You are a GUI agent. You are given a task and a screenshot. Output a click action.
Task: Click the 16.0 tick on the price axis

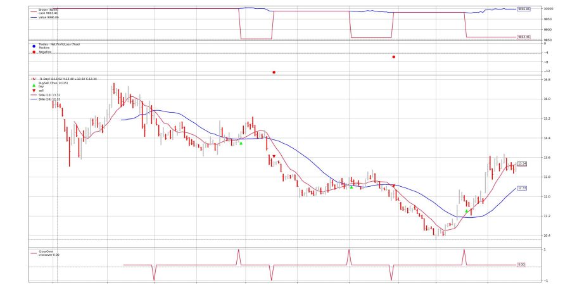[x=547, y=99]
